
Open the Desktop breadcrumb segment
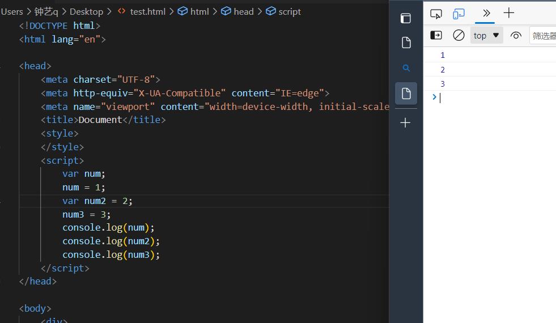coord(86,12)
